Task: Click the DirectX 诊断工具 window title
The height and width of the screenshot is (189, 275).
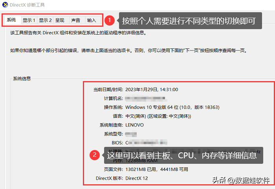Action: tap(27, 5)
